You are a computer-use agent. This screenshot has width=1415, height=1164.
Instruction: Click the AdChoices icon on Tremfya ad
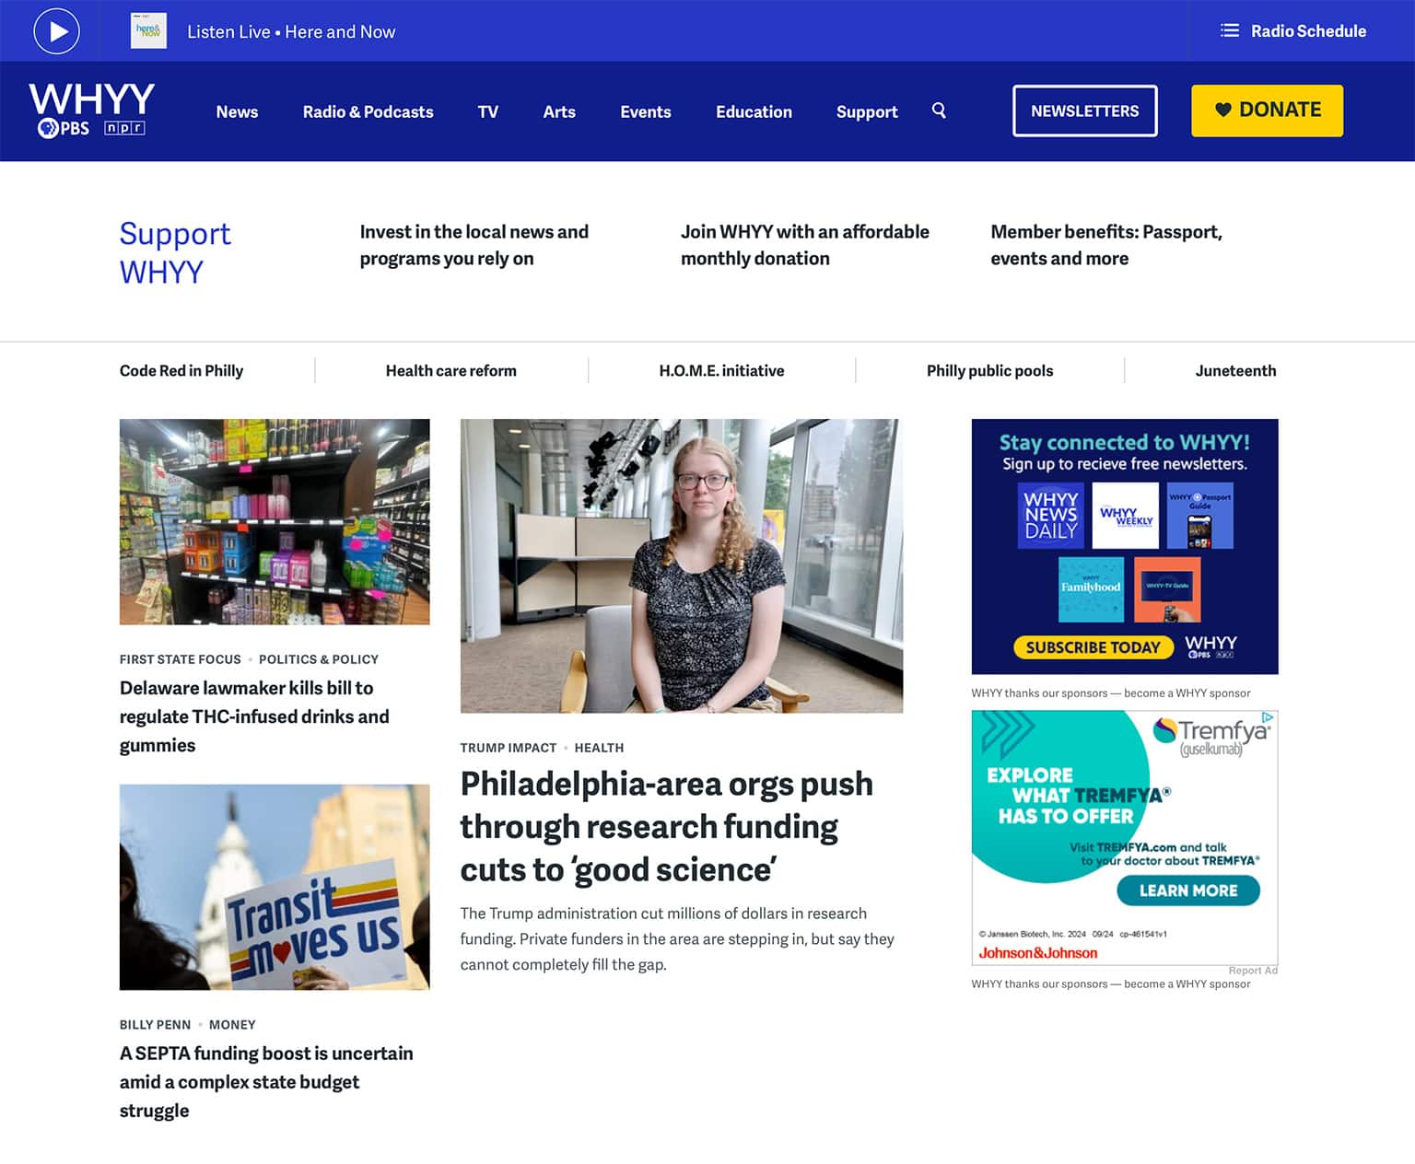(x=1269, y=717)
